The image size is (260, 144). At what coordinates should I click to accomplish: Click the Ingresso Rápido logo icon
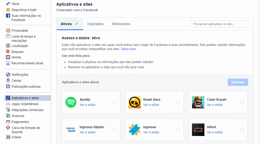click(71, 130)
